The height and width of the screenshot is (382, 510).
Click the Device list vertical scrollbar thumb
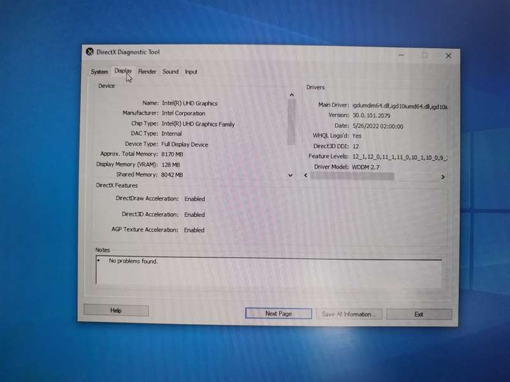point(291,122)
